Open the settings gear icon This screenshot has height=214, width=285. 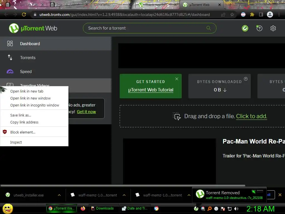(x=273, y=28)
